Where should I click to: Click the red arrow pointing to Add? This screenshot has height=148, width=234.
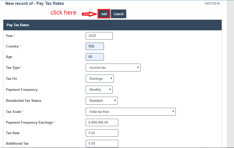click(x=89, y=14)
